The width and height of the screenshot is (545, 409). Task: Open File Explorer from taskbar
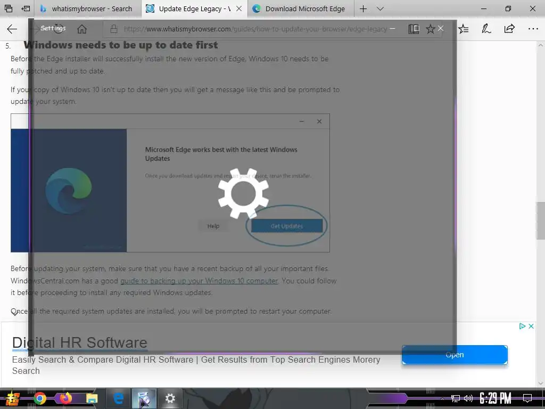coord(92,398)
